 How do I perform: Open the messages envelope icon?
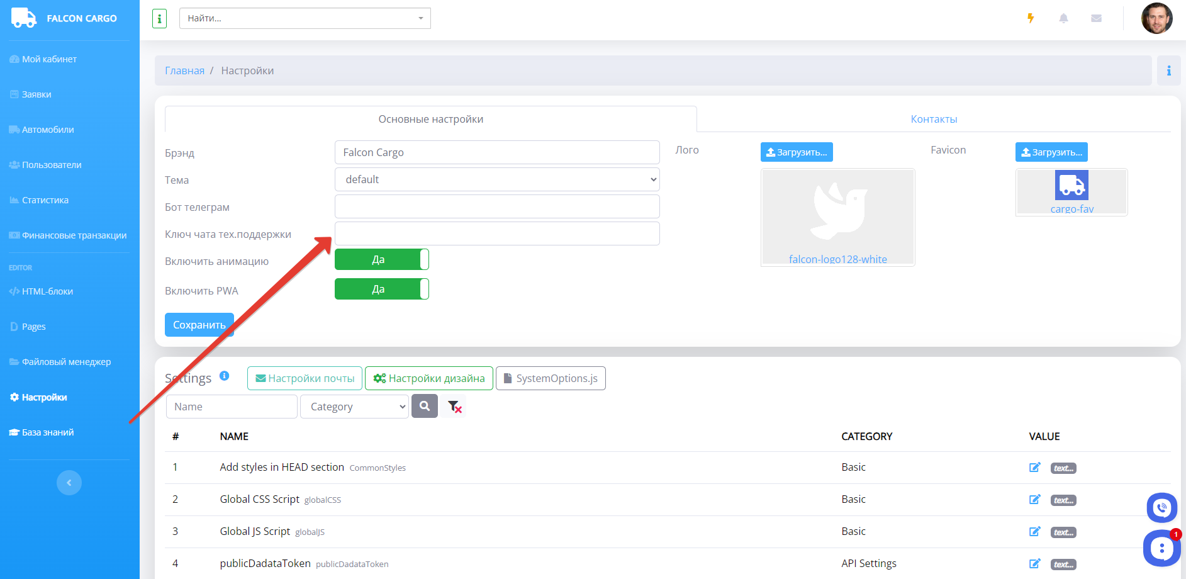pos(1096,18)
